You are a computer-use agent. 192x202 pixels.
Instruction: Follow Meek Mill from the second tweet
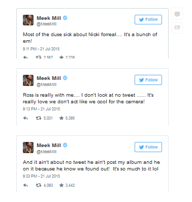click(148, 80)
